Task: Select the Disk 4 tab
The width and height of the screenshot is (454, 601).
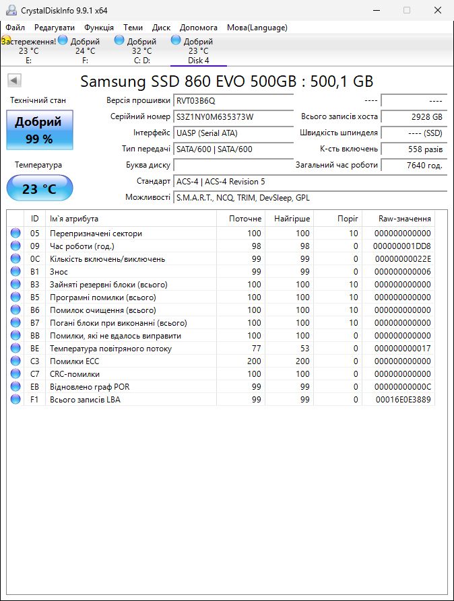Action: click(x=199, y=50)
